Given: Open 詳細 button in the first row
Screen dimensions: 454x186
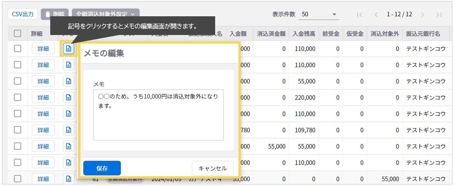Looking at the screenshot, I should [x=43, y=49].
